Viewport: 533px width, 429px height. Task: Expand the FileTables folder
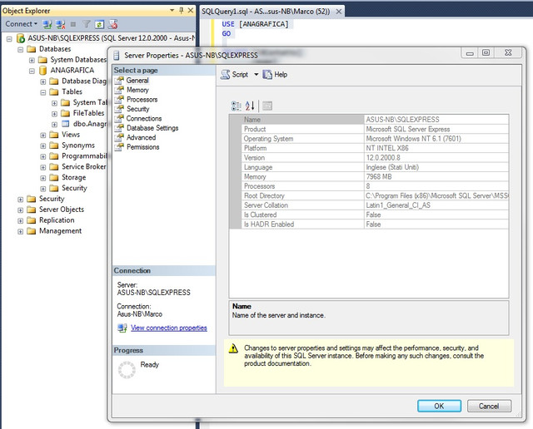(54, 114)
